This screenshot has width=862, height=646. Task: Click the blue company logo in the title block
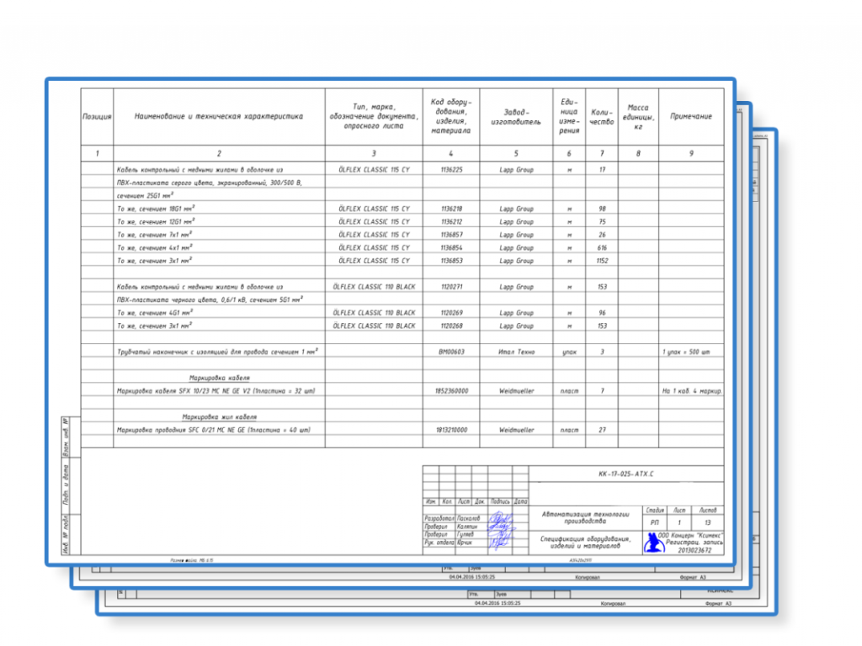[x=653, y=543]
